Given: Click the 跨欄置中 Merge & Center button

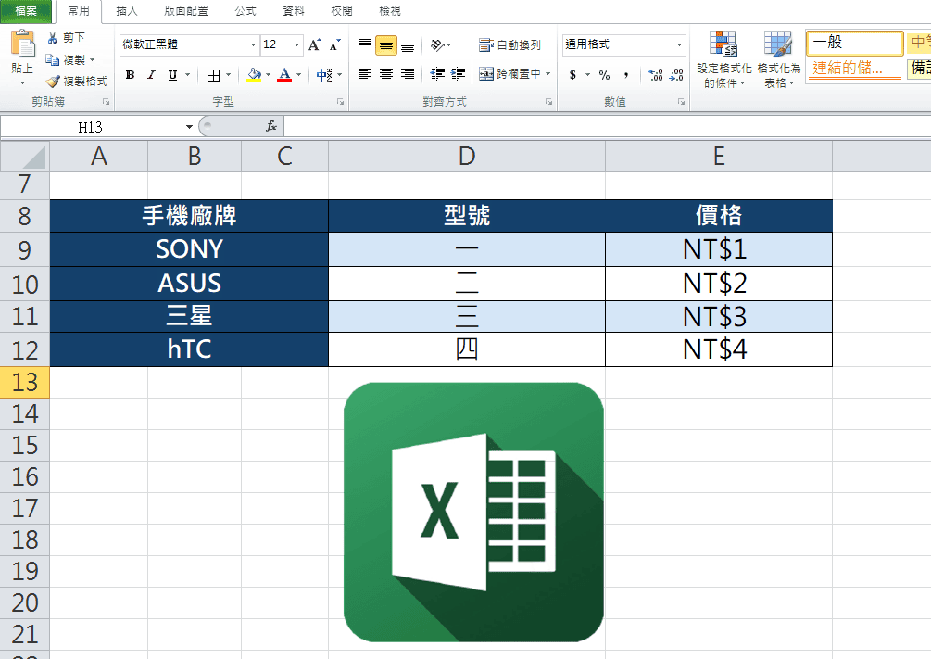Looking at the screenshot, I should (510, 73).
